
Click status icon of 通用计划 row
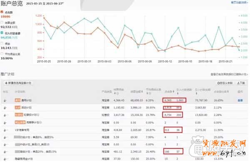[x=5, y=100]
